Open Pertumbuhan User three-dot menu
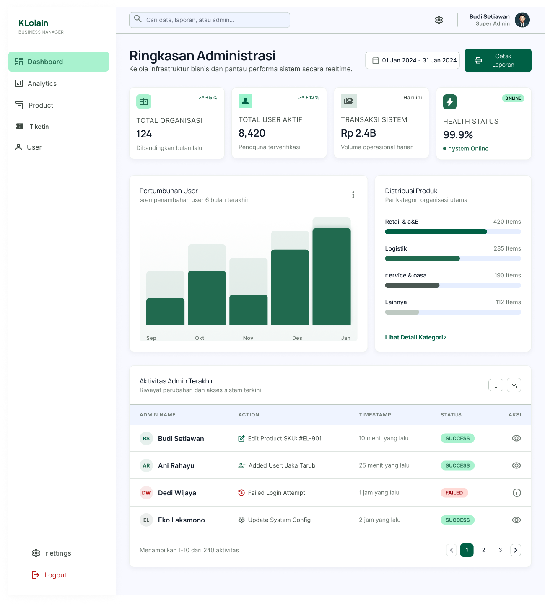The width and height of the screenshot is (545, 605). [353, 195]
